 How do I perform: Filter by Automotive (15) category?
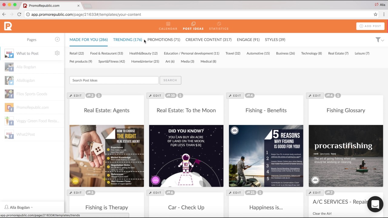pyautogui.click(x=258, y=53)
